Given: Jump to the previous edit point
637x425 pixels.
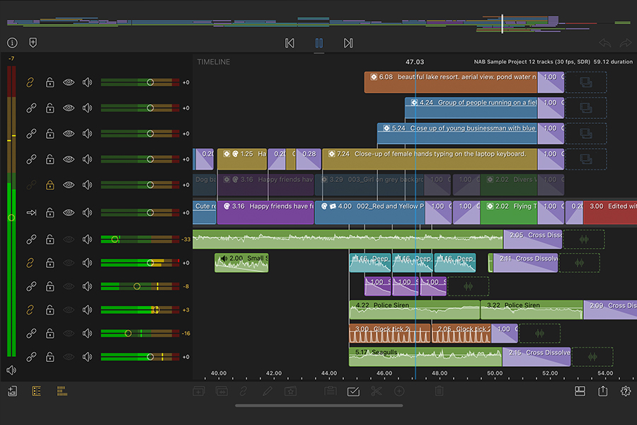Looking at the screenshot, I should (289, 43).
